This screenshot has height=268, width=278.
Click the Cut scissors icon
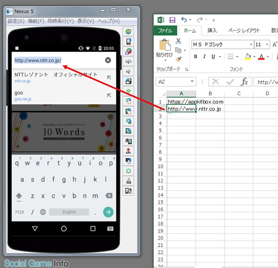click(178, 41)
